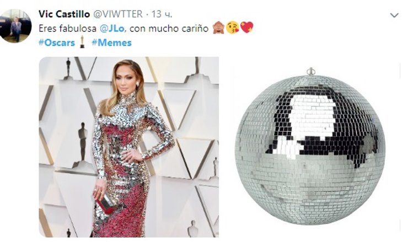Open the red carpet photo
The height and width of the screenshot is (242, 408).
pyautogui.click(x=129, y=147)
